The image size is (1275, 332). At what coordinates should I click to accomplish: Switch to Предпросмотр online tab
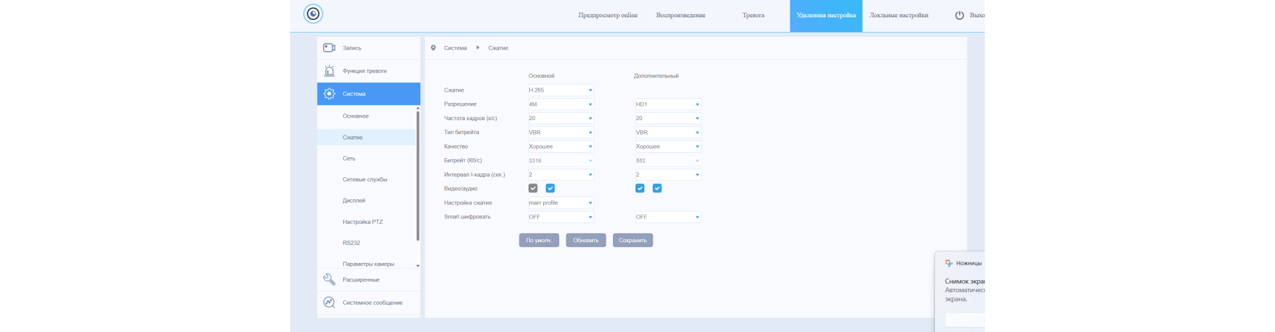[608, 15]
